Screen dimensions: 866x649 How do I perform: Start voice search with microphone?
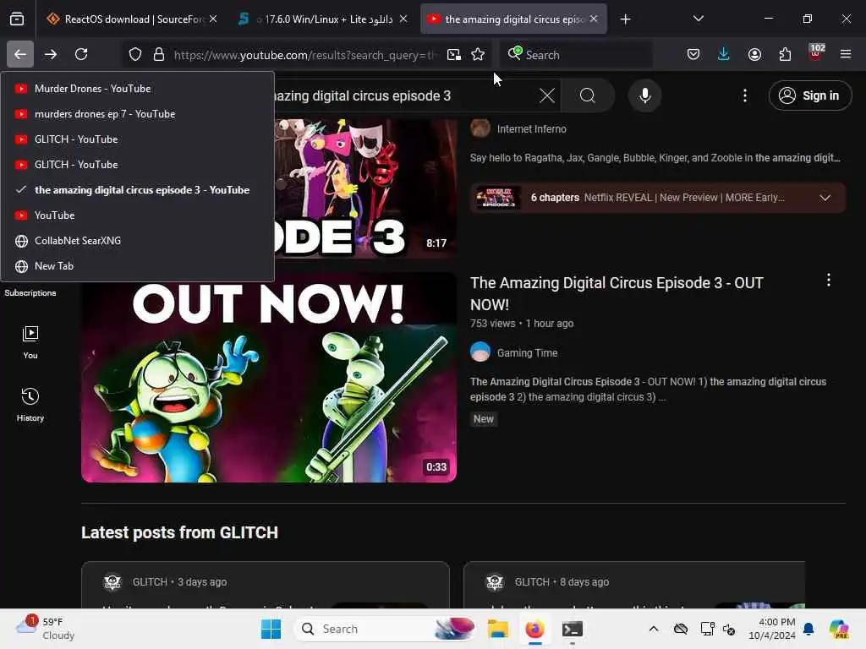(x=644, y=95)
